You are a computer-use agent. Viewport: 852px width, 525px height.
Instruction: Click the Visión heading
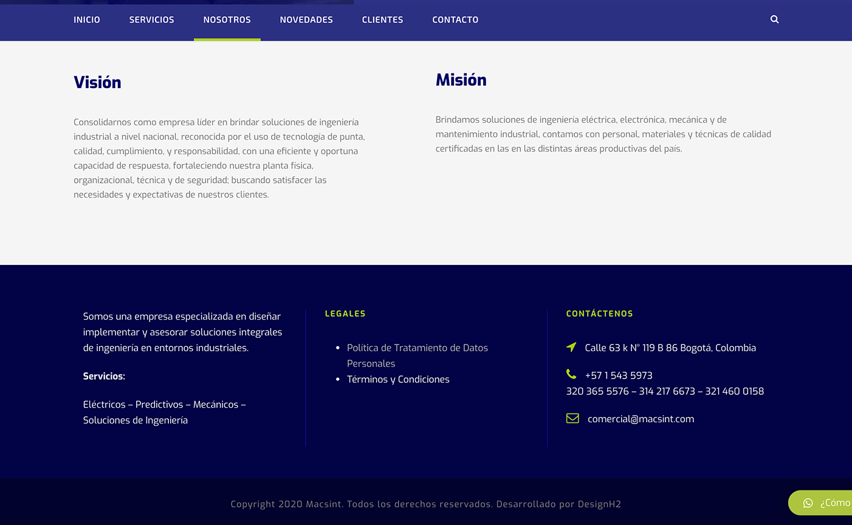pyautogui.click(x=97, y=83)
